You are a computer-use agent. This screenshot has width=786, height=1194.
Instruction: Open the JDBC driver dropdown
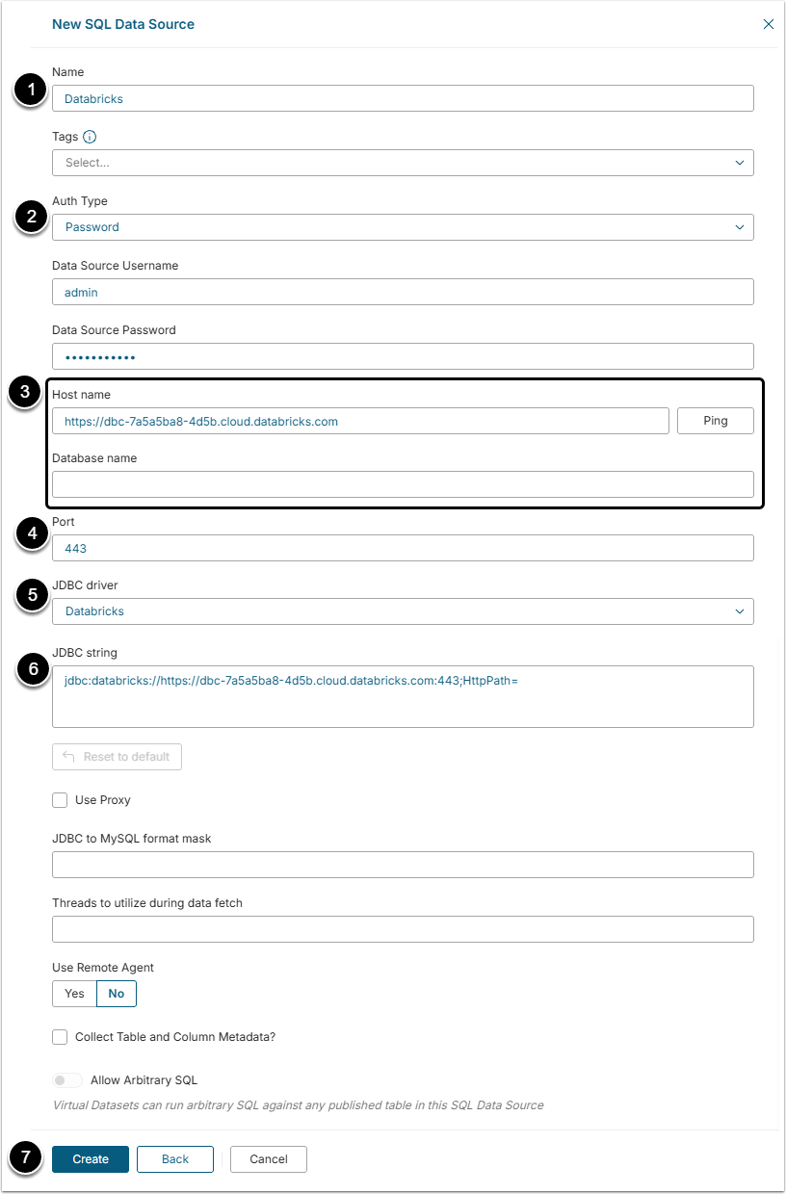(x=403, y=611)
